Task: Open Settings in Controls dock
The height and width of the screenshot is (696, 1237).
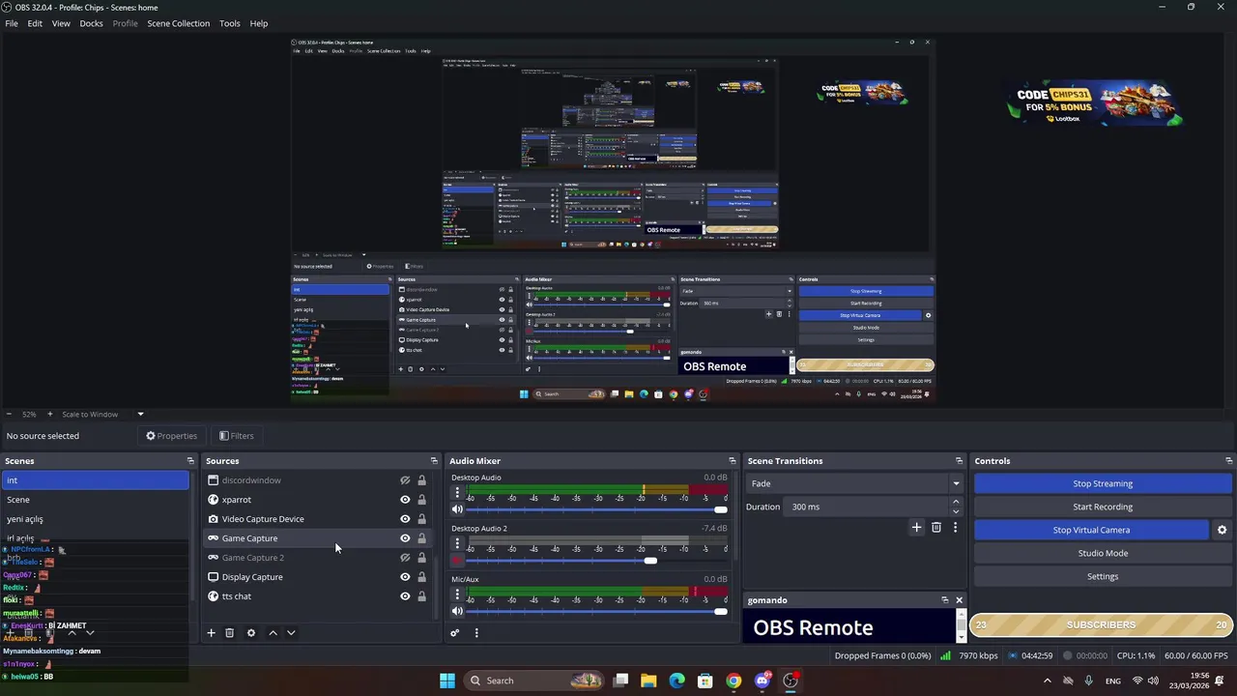Action: (1103, 576)
